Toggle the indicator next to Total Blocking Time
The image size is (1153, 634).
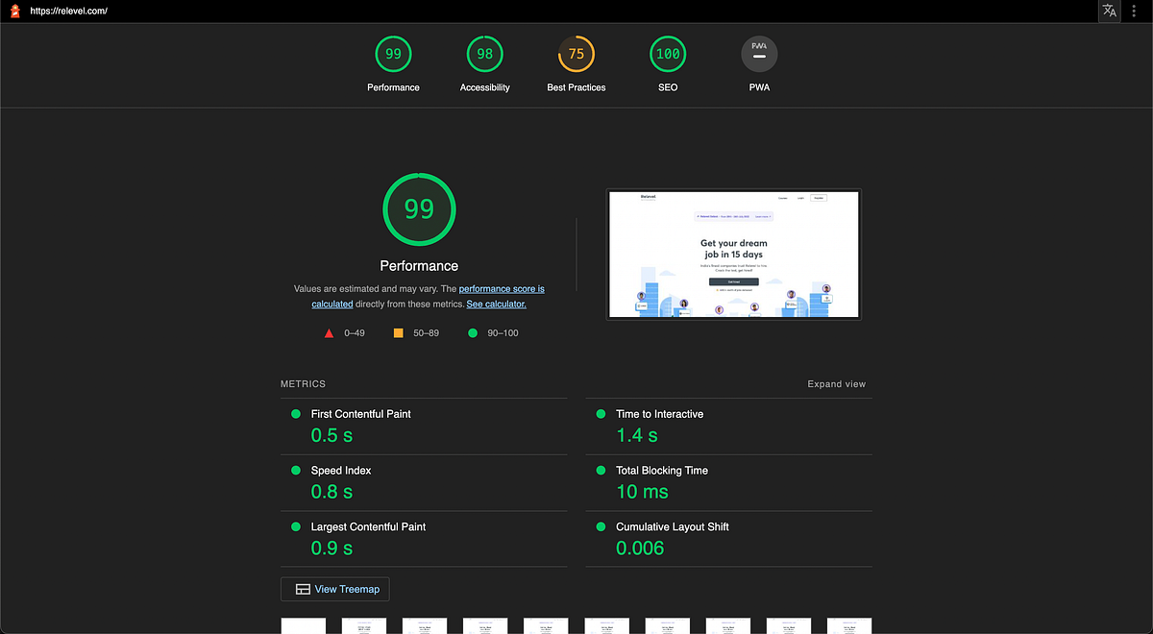coord(600,471)
